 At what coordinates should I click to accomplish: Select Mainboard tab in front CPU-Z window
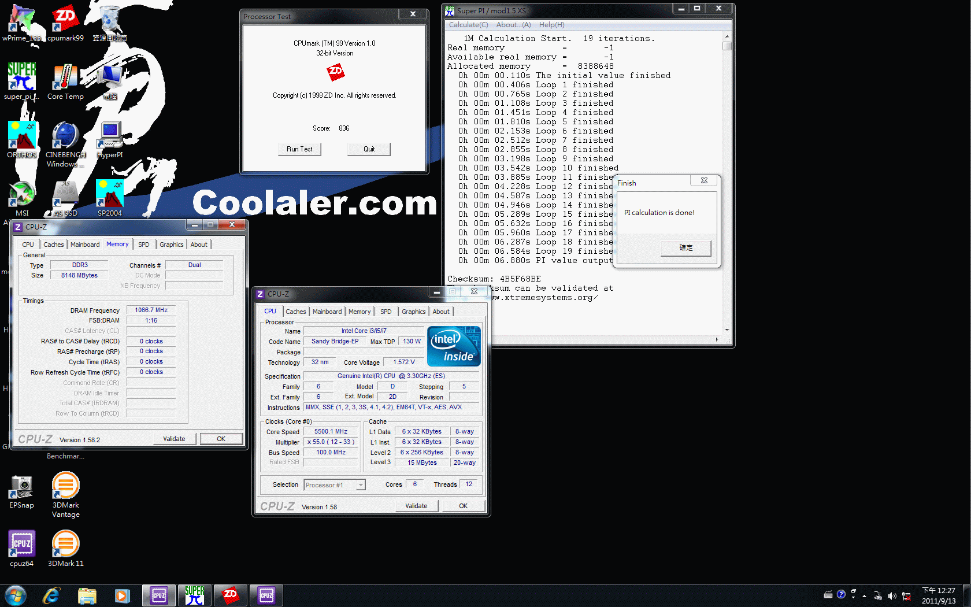(x=327, y=312)
